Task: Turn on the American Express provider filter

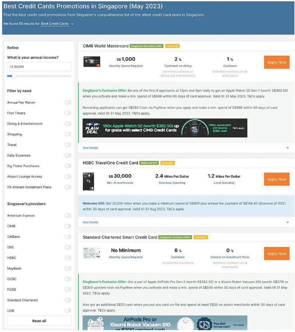Action: 67,216
